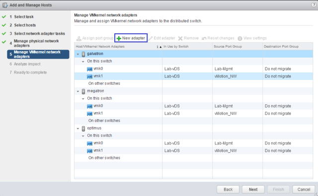Screen dimensions: 318x196
Task: Click the Edit adapter pencil icon
Action: pyautogui.click(x=150, y=38)
